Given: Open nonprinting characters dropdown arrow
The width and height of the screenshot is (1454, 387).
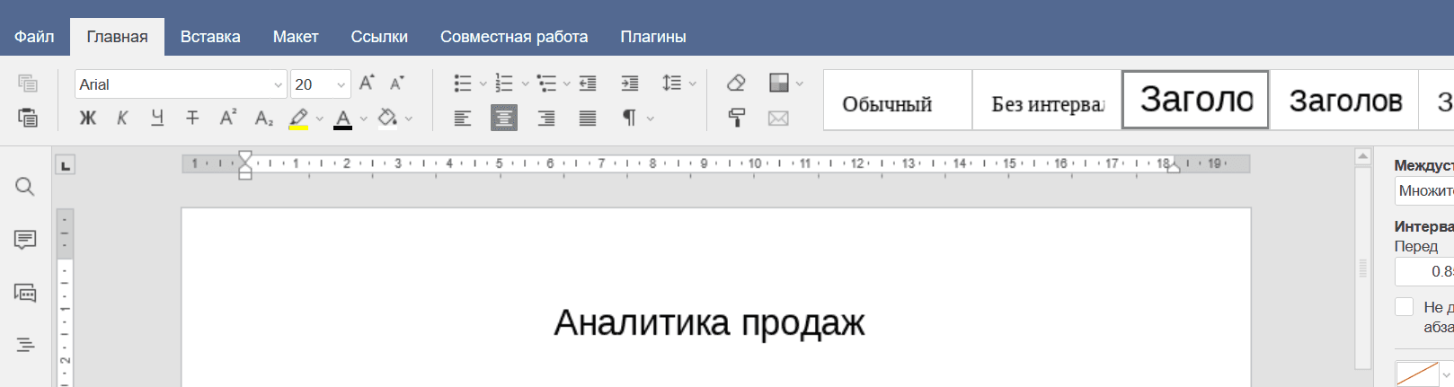Looking at the screenshot, I should tap(651, 119).
